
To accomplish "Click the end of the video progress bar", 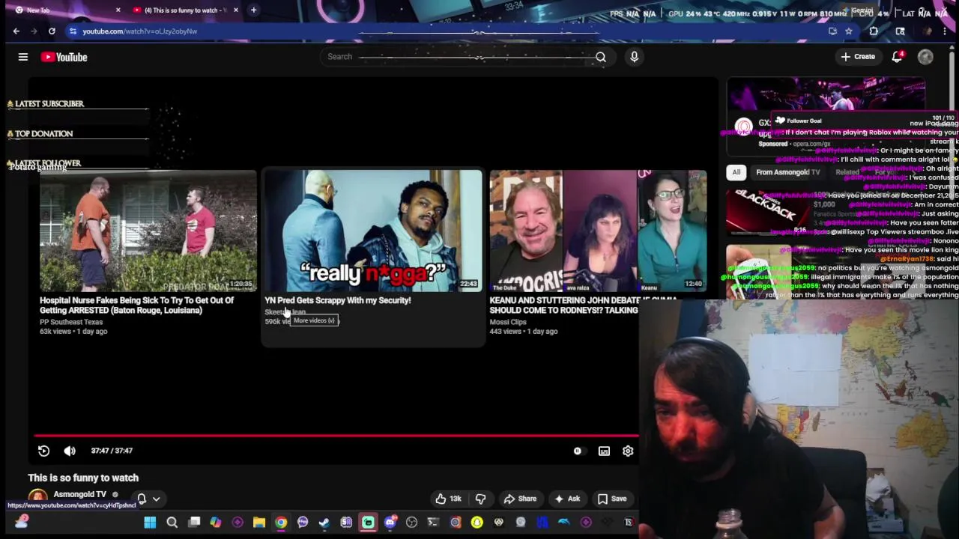I will [636, 435].
